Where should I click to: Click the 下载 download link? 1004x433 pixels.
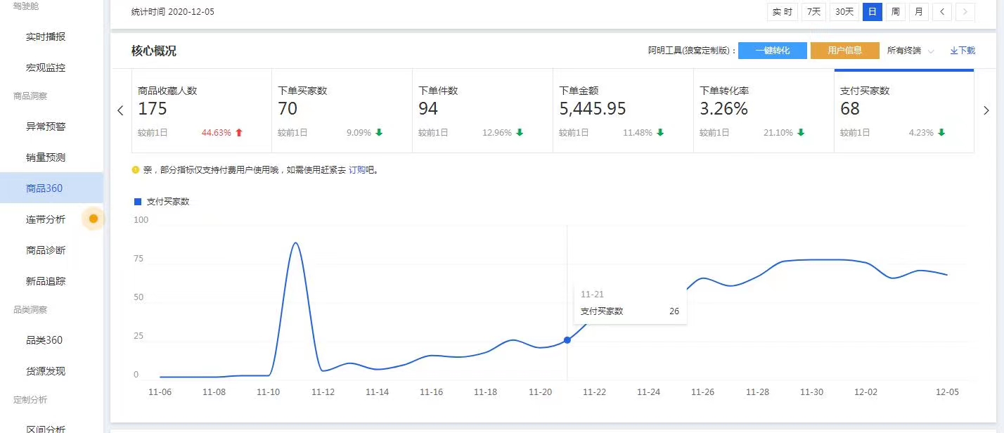963,51
